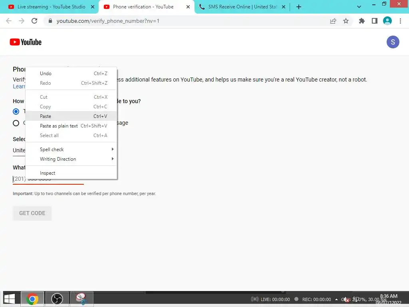Go forward with the browser forward arrow
Viewport: 409px width, 307px height.
tap(22, 21)
